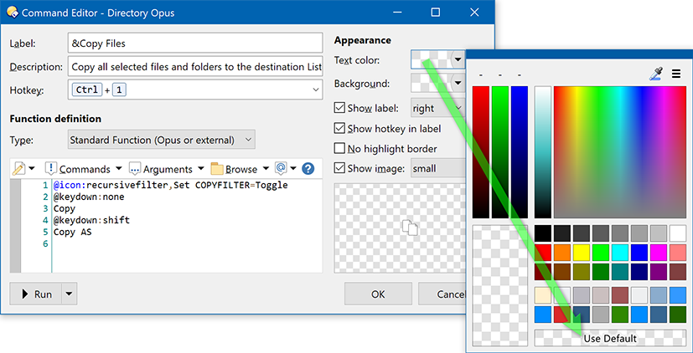Click the Ctrl key token in Hotkey
This screenshot has width=693, height=353.
click(87, 90)
